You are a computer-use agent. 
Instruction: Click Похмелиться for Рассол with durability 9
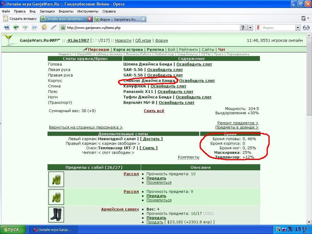coord(159,200)
